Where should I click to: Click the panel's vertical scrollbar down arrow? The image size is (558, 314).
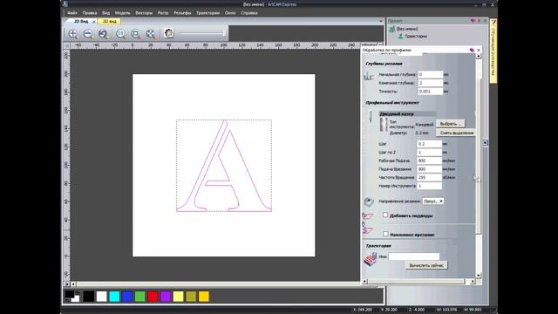click(479, 276)
